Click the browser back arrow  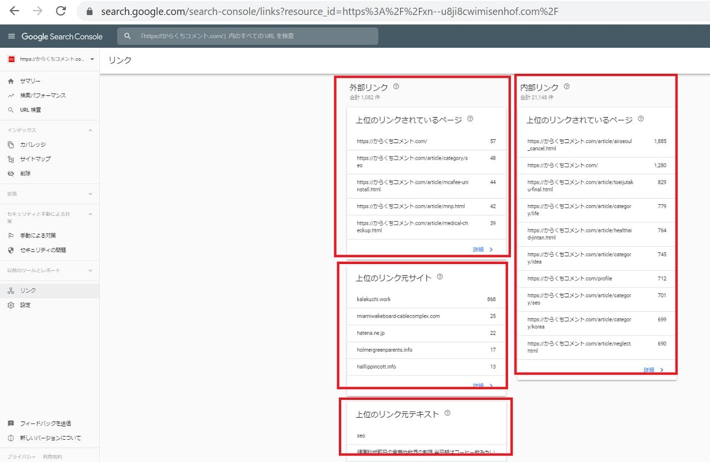(x=14, y=11)
